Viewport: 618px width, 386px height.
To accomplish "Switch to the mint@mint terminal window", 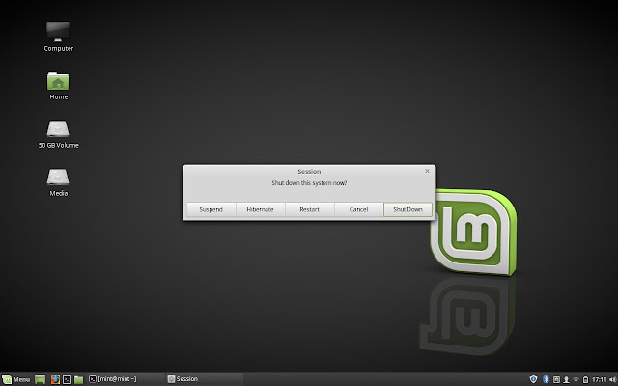I will click(125, 379).
